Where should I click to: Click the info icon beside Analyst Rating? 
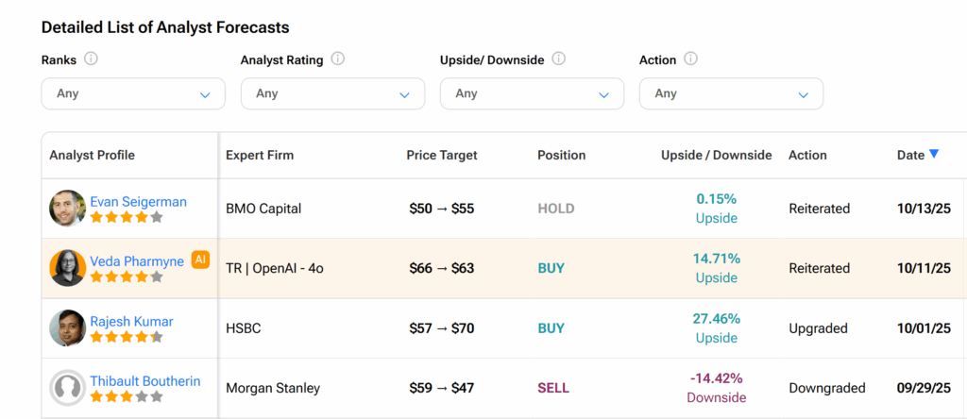click(x=338, y=59)
